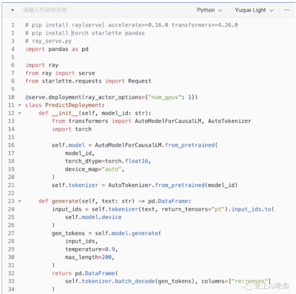Click the @serve.deployment decorator text

point(53,97)
